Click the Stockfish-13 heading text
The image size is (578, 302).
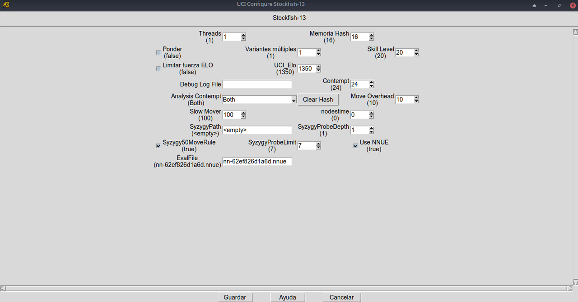[289, 18]
